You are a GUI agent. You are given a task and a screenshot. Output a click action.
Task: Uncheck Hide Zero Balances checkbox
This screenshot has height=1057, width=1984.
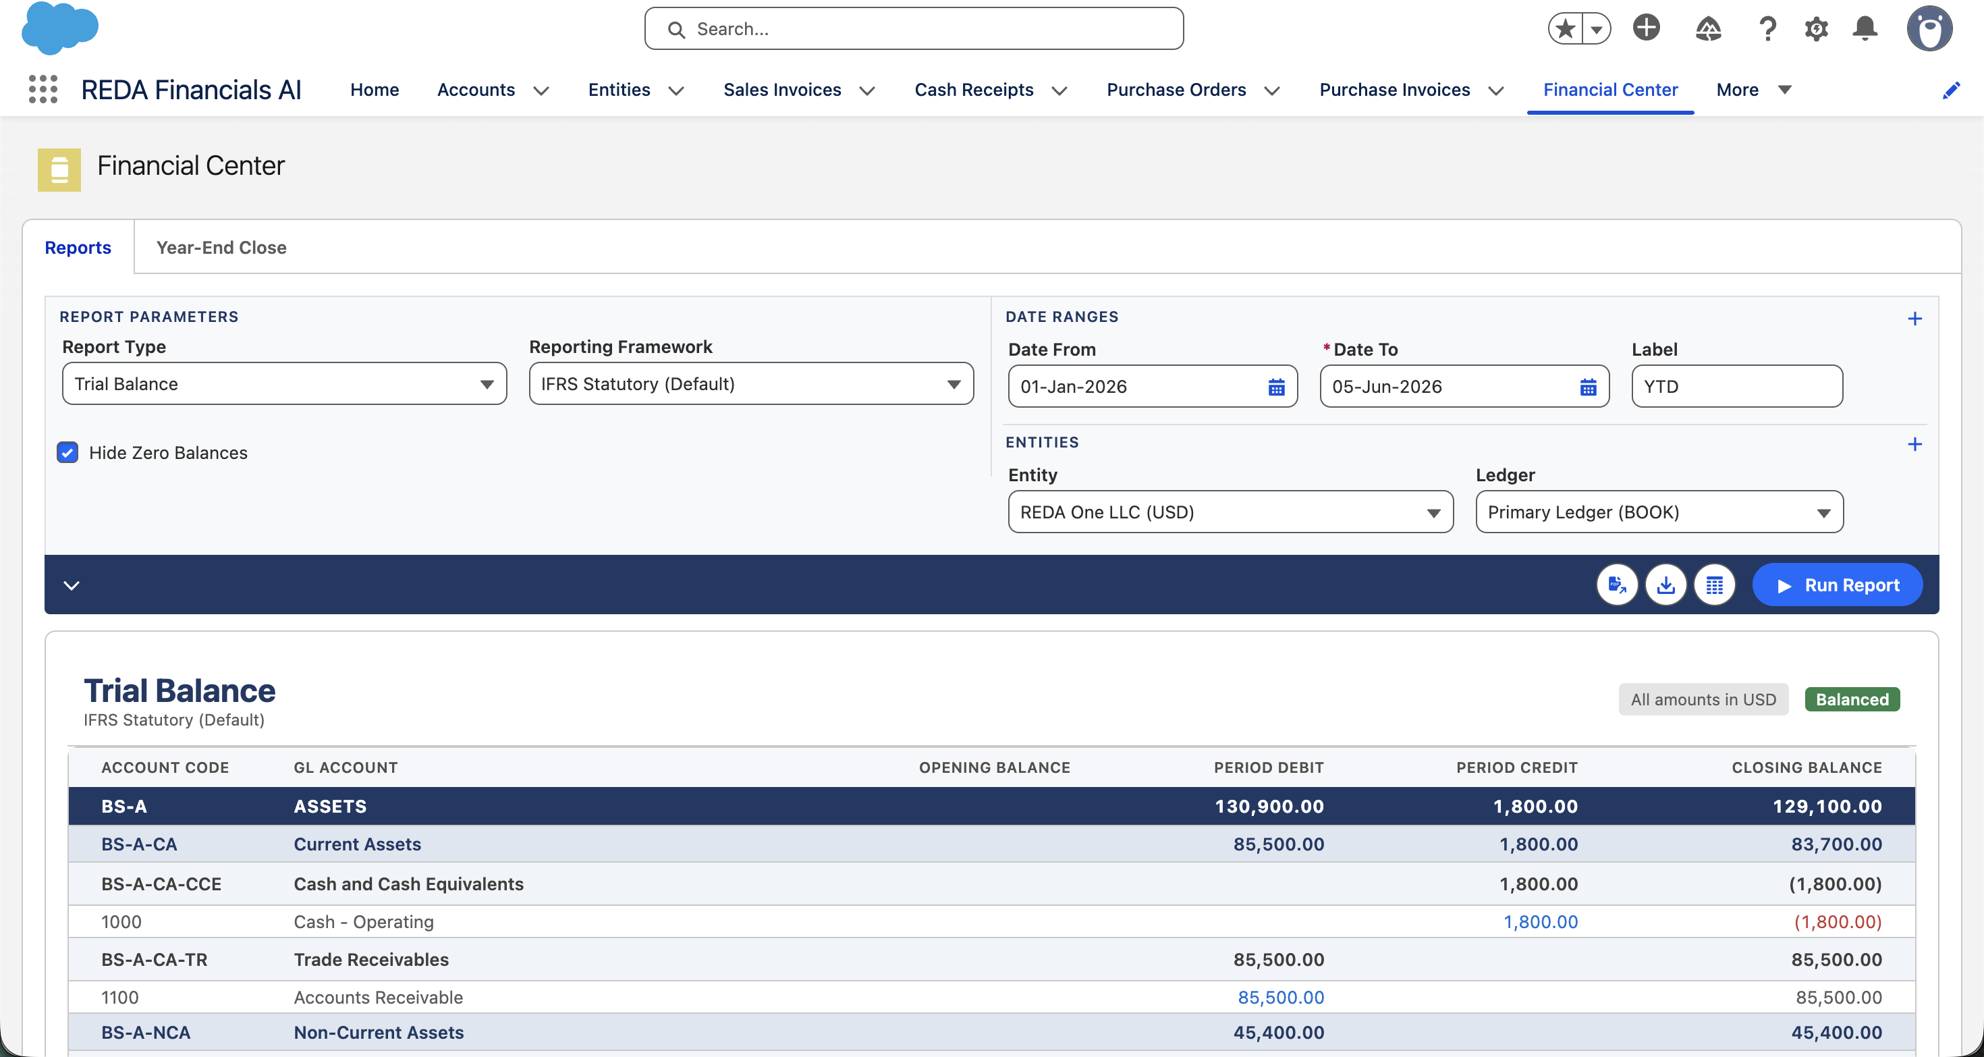(67, 452)
